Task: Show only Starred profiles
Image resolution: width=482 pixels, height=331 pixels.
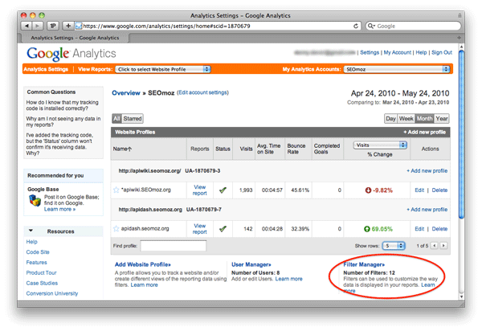Action: (x=133, y=118)
